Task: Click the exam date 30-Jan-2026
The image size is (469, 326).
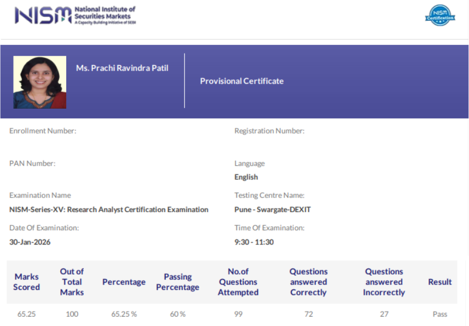Action: (x=30, y=242)
